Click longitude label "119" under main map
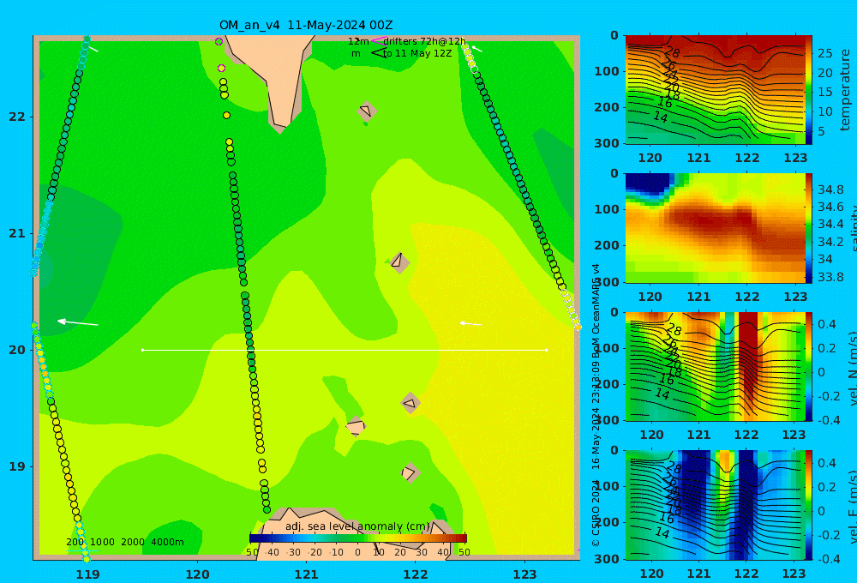This screenshot has height=583, width=857. (x=87, y=574)
